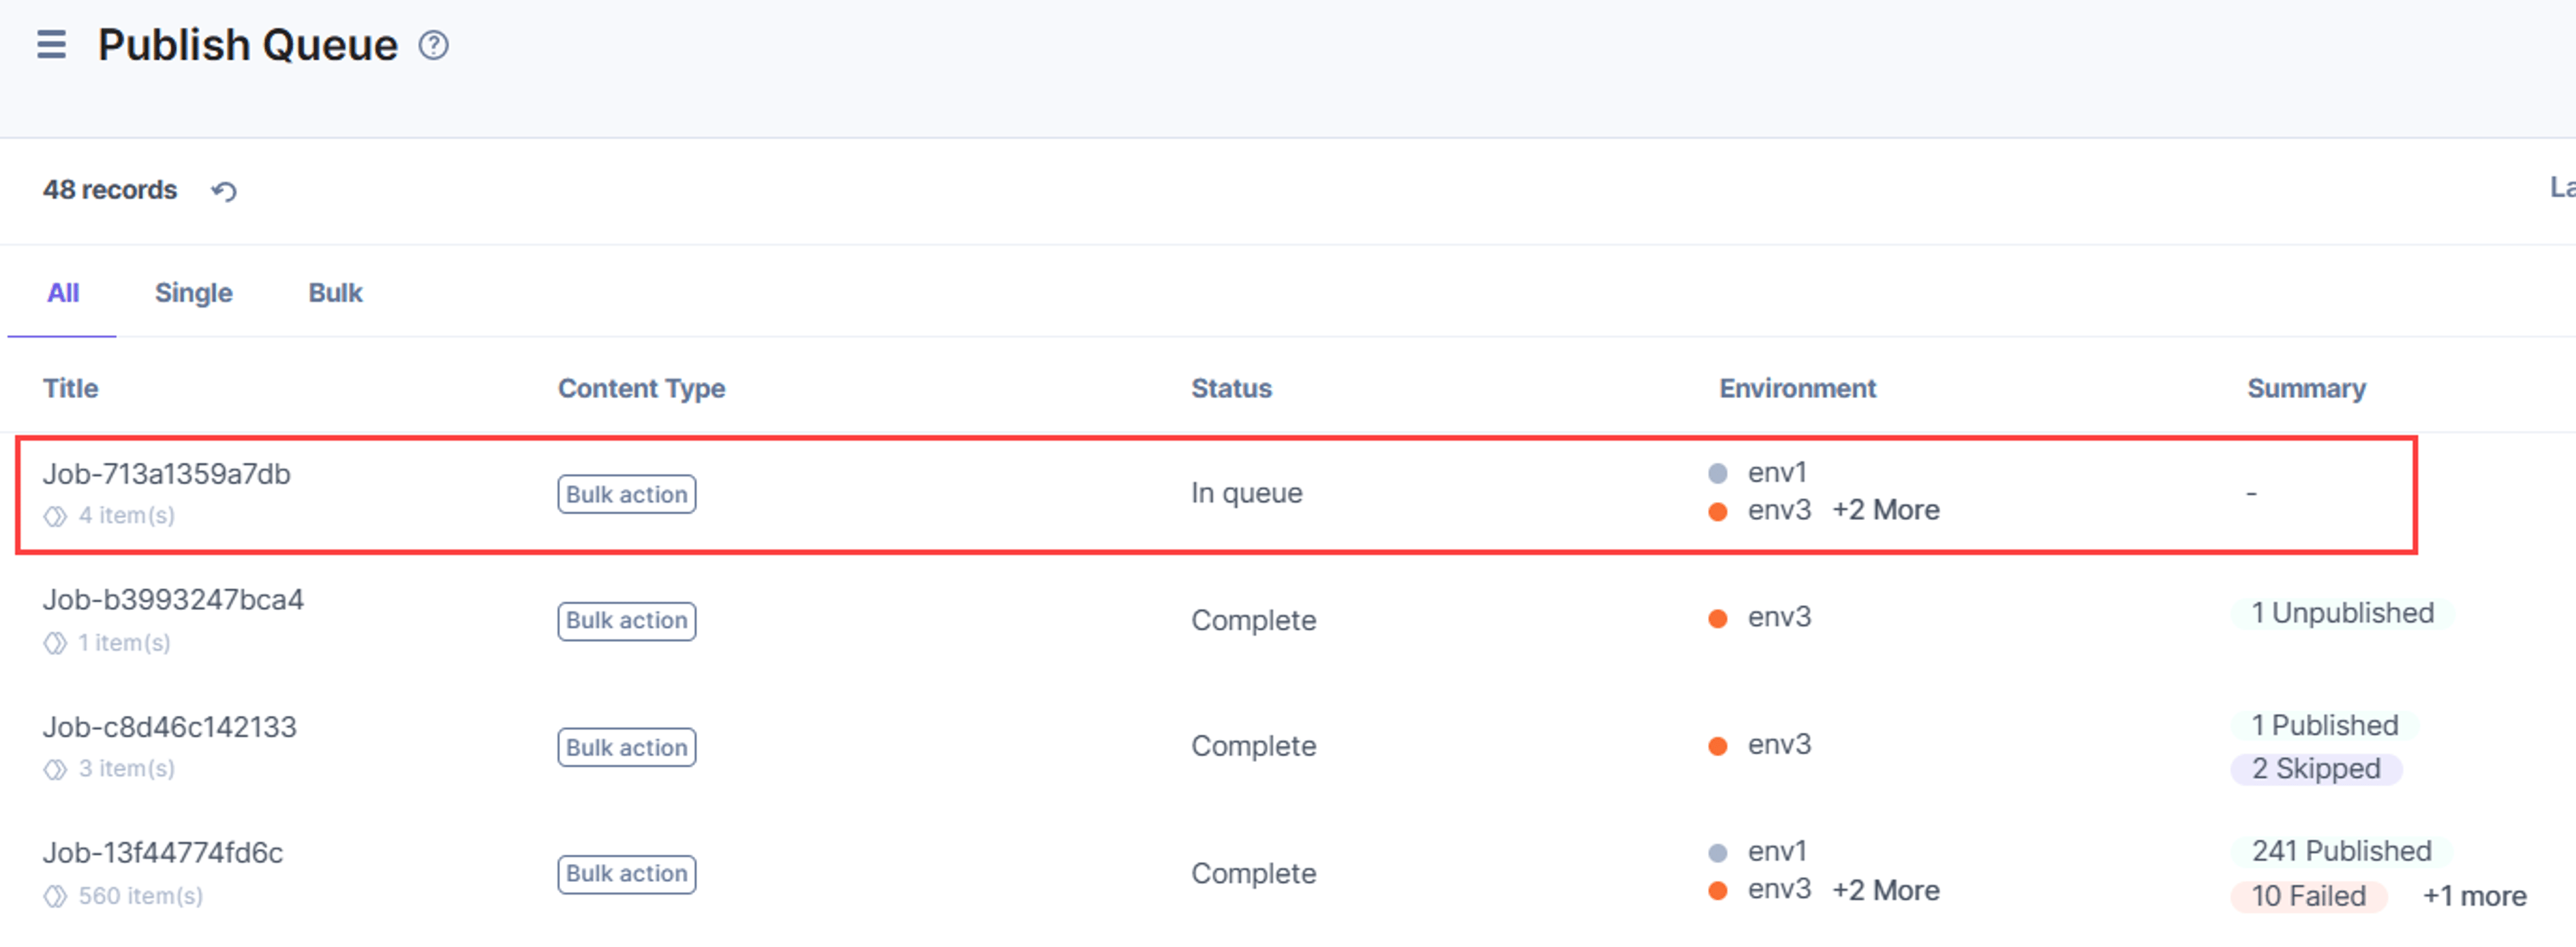Click the Publish Queue page title
Image resolution: width=2576 pixels, height=947 pixels.
click(247, 45)
